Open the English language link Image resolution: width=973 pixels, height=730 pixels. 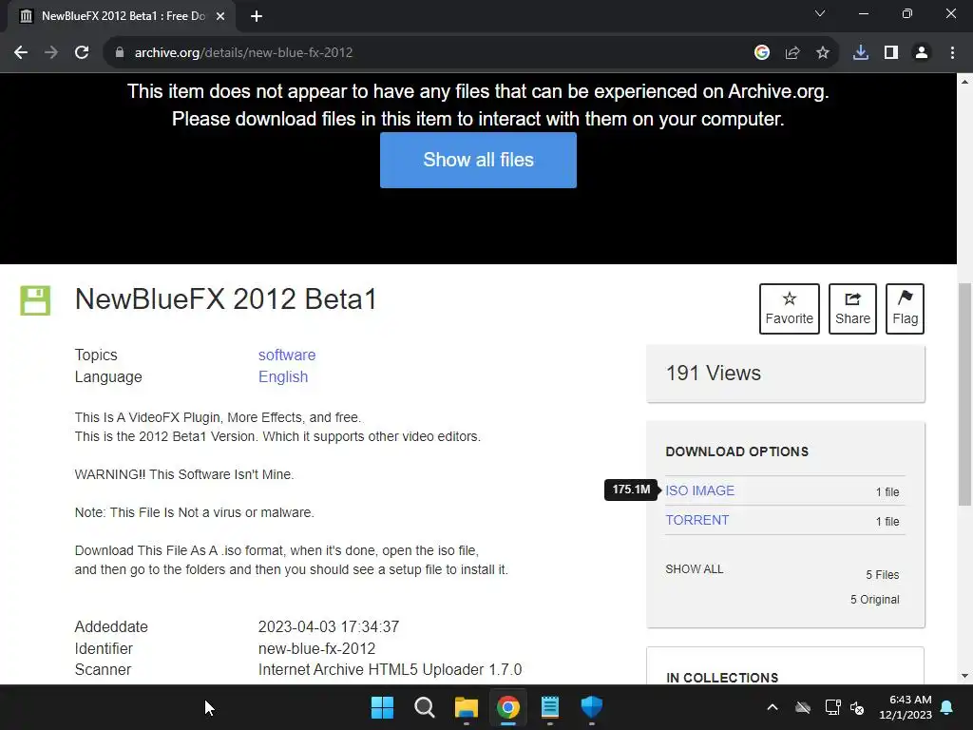[283, 376]
